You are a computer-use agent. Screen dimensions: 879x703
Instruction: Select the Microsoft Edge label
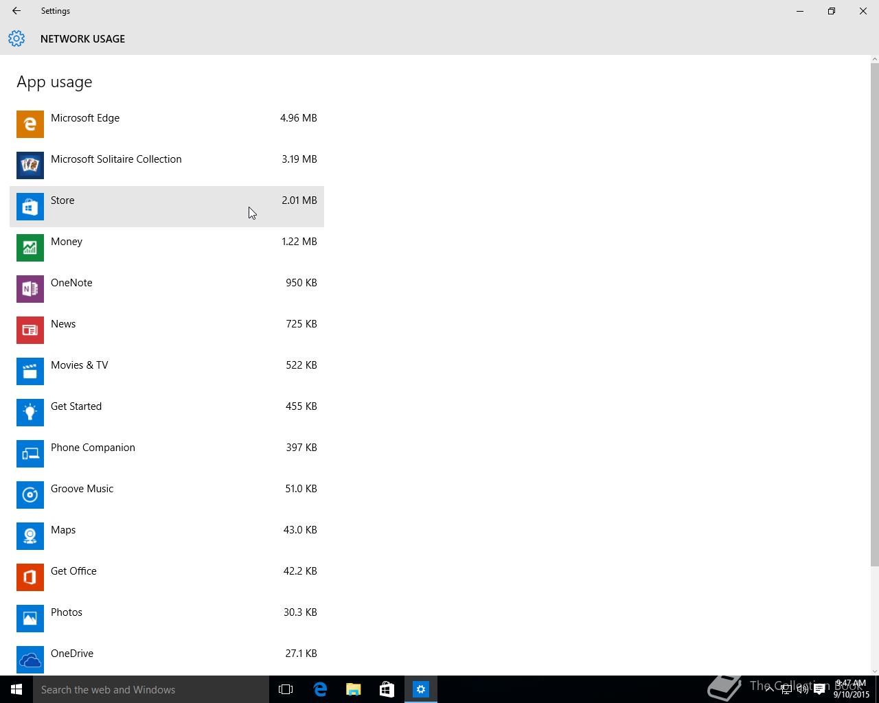tap(85, 118)
